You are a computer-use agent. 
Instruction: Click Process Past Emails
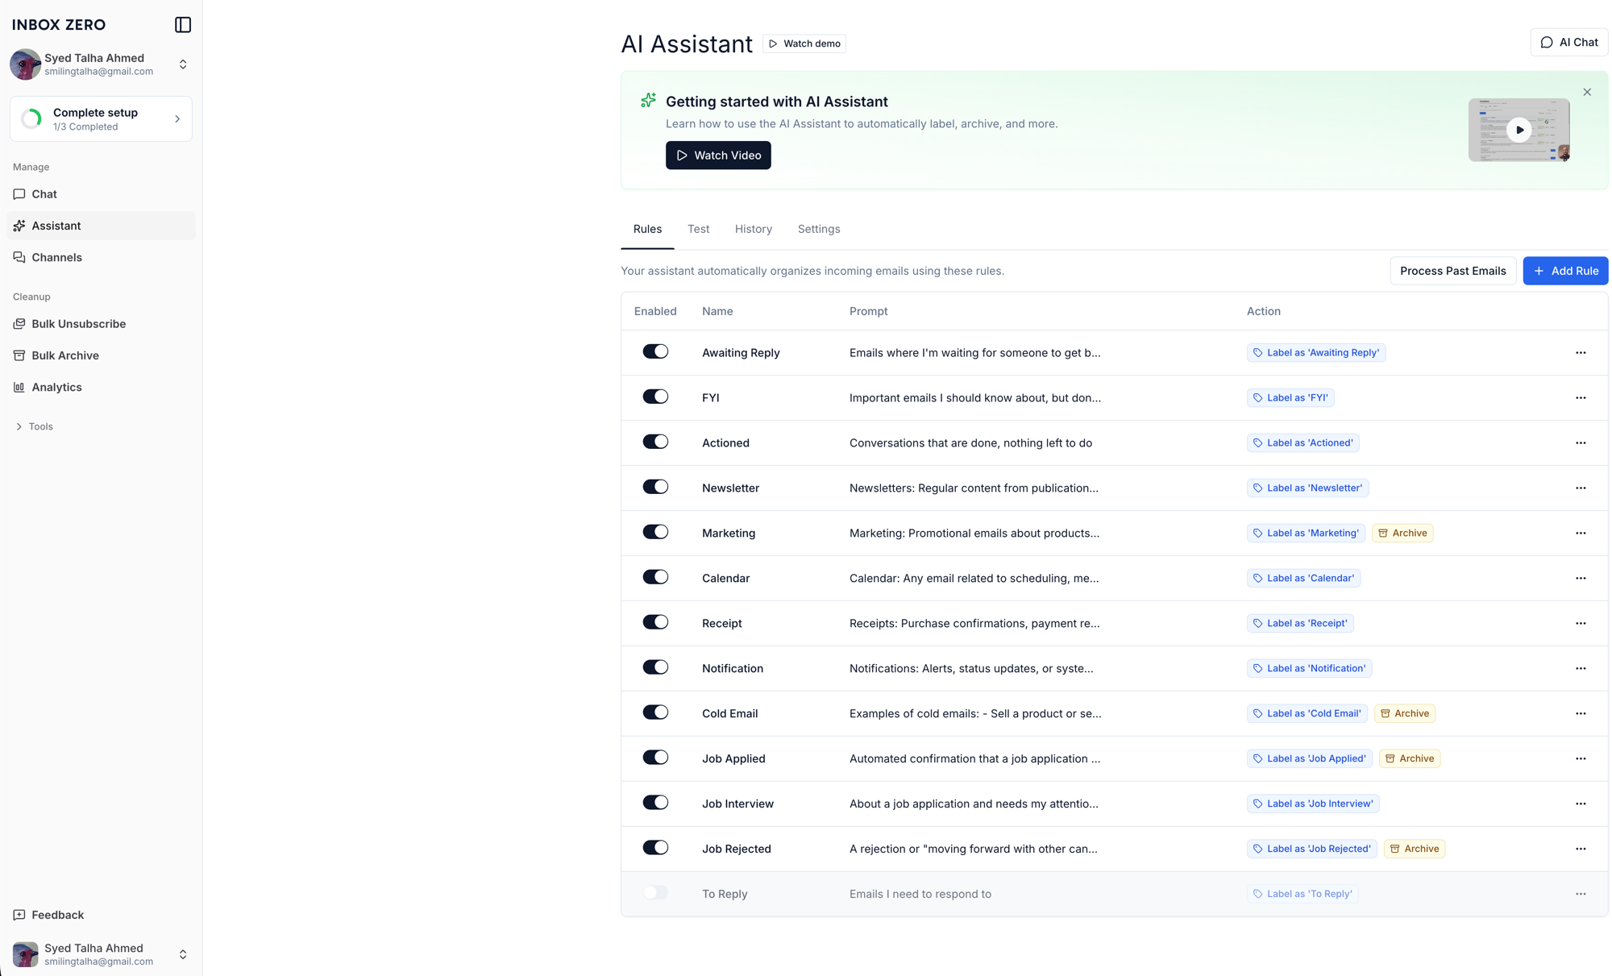click(x=1452, y=272)
